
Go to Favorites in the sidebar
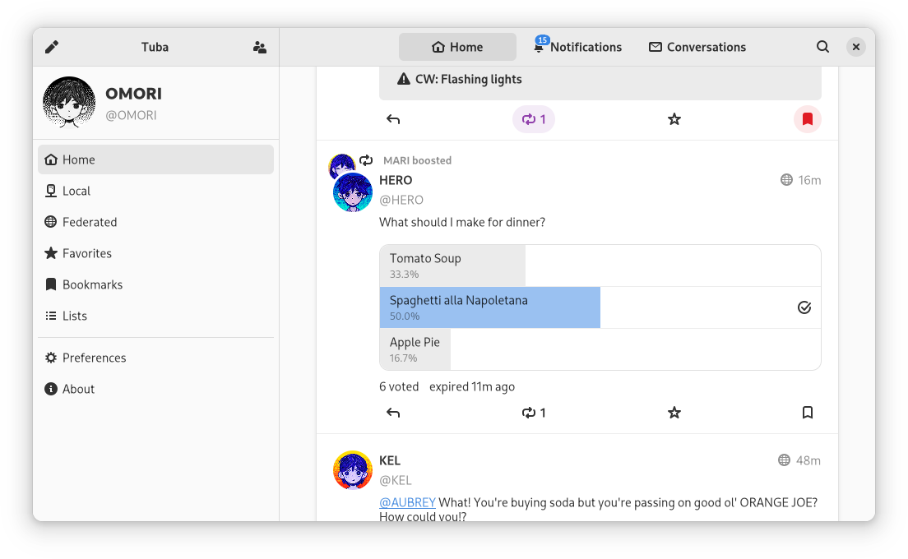click(155, 253)
